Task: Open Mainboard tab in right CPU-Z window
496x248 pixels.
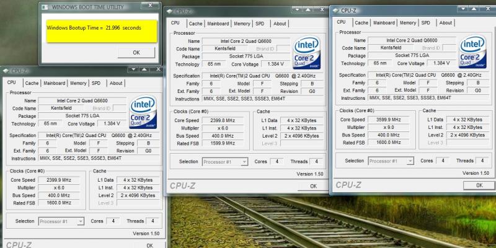Action: (384, 23)
